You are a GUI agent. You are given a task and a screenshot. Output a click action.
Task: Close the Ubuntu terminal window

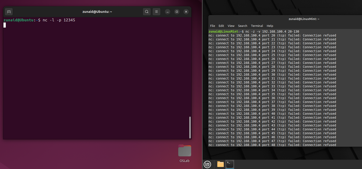(186, 12)
